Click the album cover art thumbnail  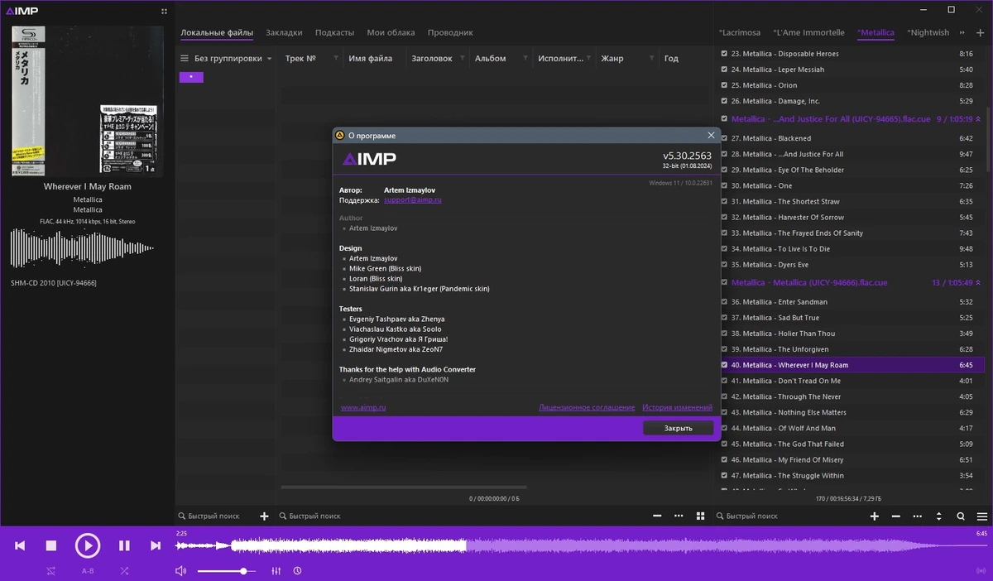87,101
